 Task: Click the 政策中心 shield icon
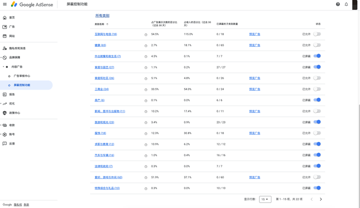(x=5, y=113)
